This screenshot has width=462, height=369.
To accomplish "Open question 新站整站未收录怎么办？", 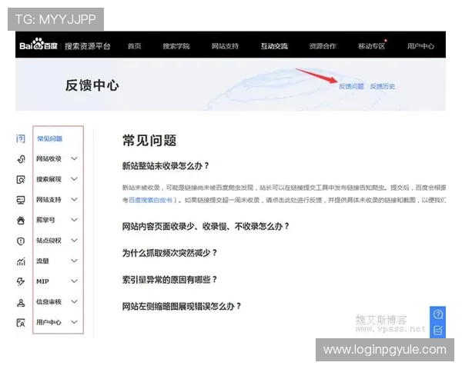I will (x=166, y=166).
